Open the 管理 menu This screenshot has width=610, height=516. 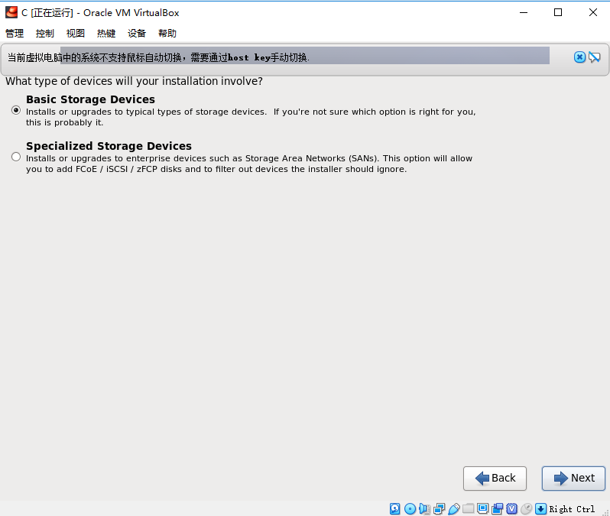(15, 34)
